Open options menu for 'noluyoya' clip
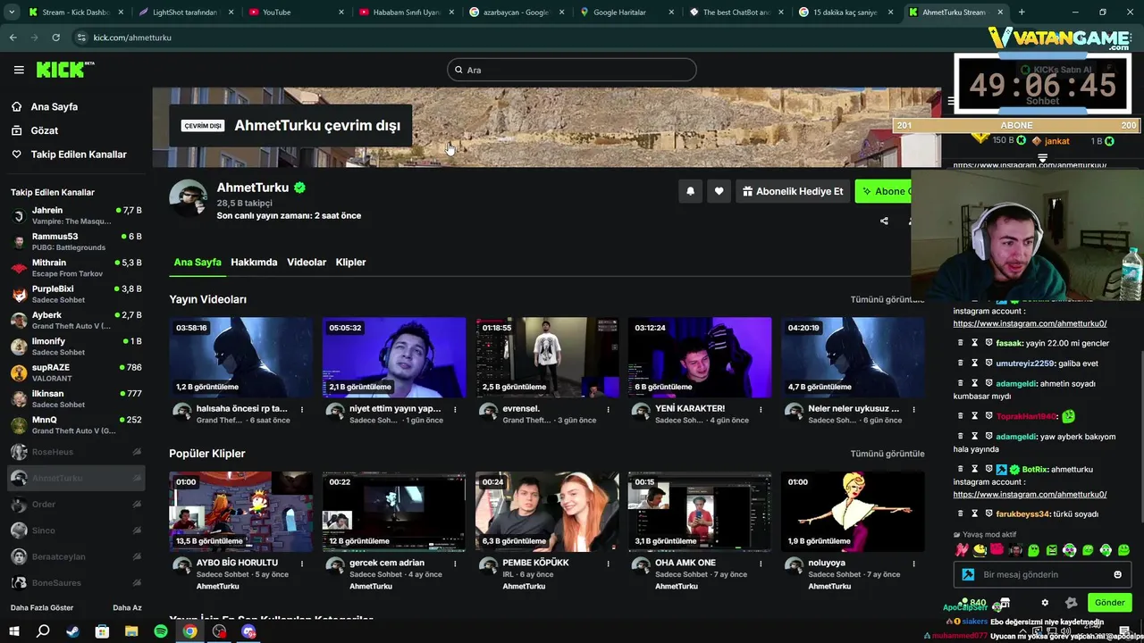Image resolution: width=1144 pixels, height=643 pixels. point(913,564)
